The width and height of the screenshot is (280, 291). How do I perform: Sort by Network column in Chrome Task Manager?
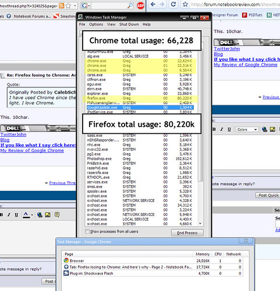click(x=233, y=254)
